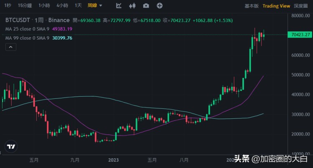This screenshot has height=168, width=313.
Task: Select the 1秒 timeframe
Action: click(x=8, y=5)
